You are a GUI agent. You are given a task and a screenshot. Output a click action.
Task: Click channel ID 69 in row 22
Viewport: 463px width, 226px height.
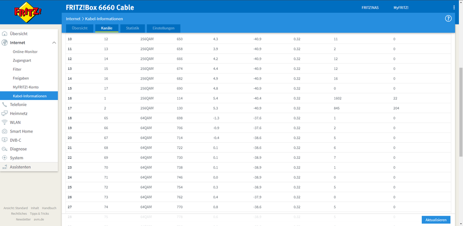[x=106, y=157]
